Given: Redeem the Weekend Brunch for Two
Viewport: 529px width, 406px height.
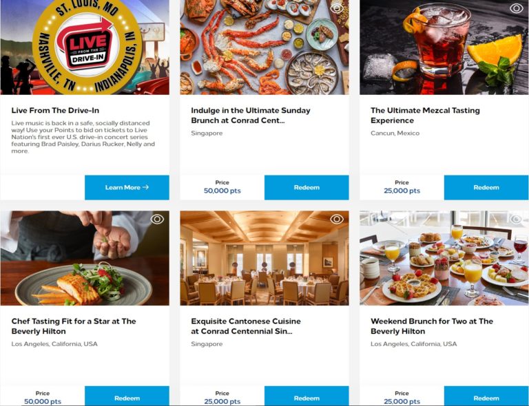Looking at the screenshot, I should click(x=486, y=396).
